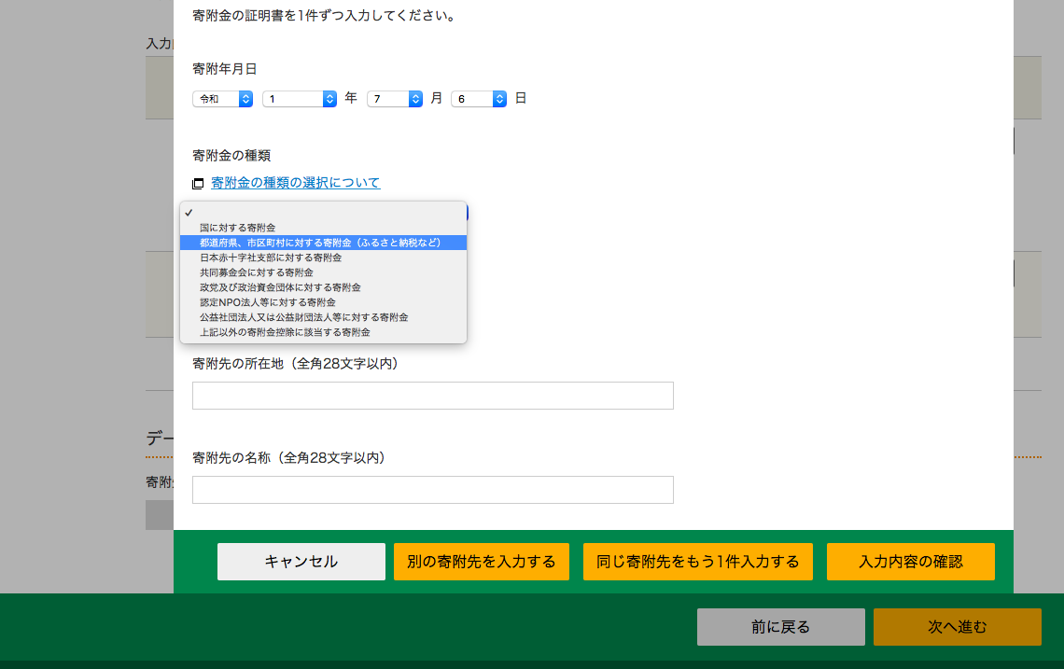Click the stepper arrows on the day selector
Viewport: 1064px width, 669px height.
[499, 98]
